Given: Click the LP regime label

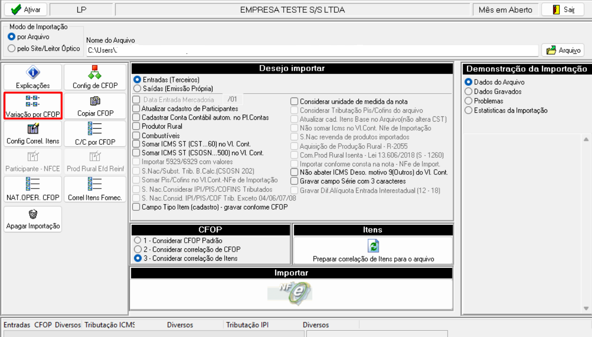Looking at the screenshot, I should tap(81, 10).
